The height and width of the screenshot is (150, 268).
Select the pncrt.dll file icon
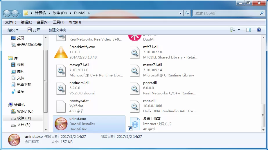(x=135, y=89)
